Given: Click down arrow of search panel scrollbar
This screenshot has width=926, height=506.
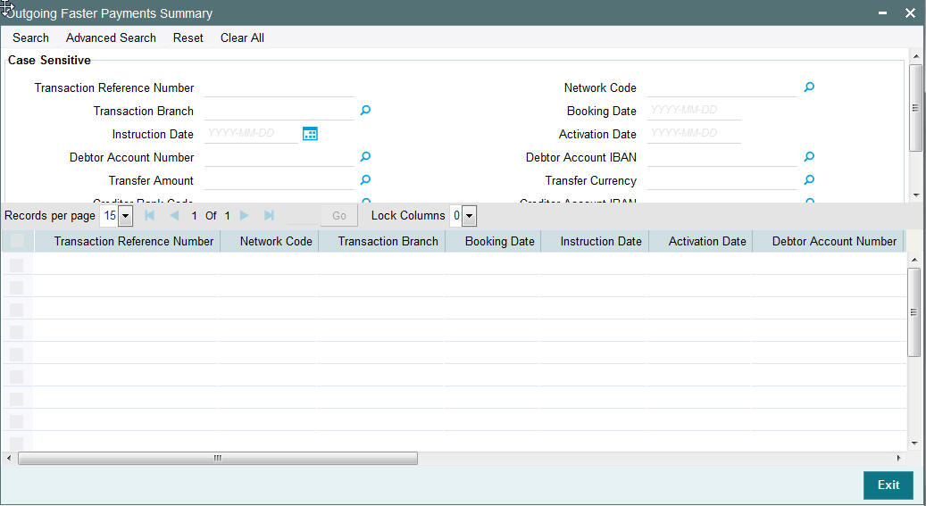Looking at the screenshot, I should (915, 195).
